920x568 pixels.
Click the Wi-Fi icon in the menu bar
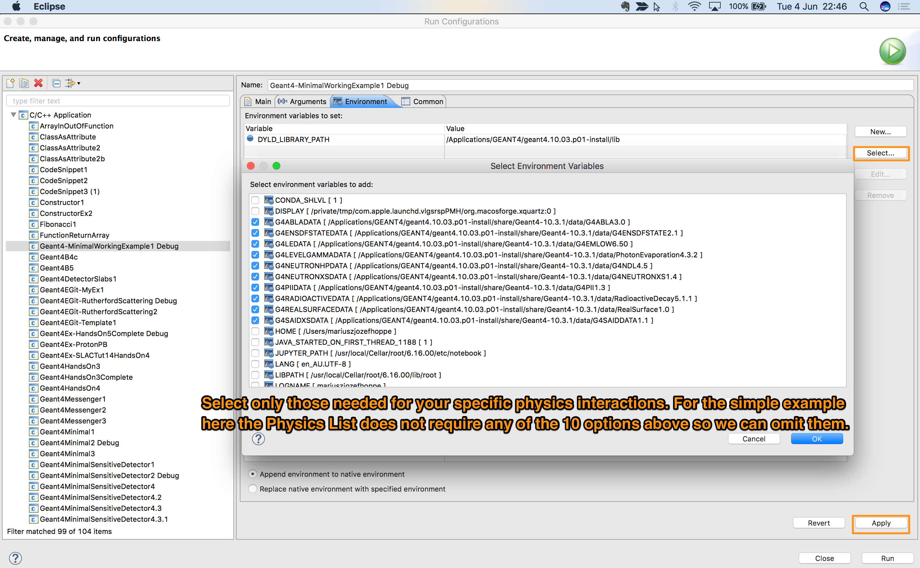[x=694, y=6]
